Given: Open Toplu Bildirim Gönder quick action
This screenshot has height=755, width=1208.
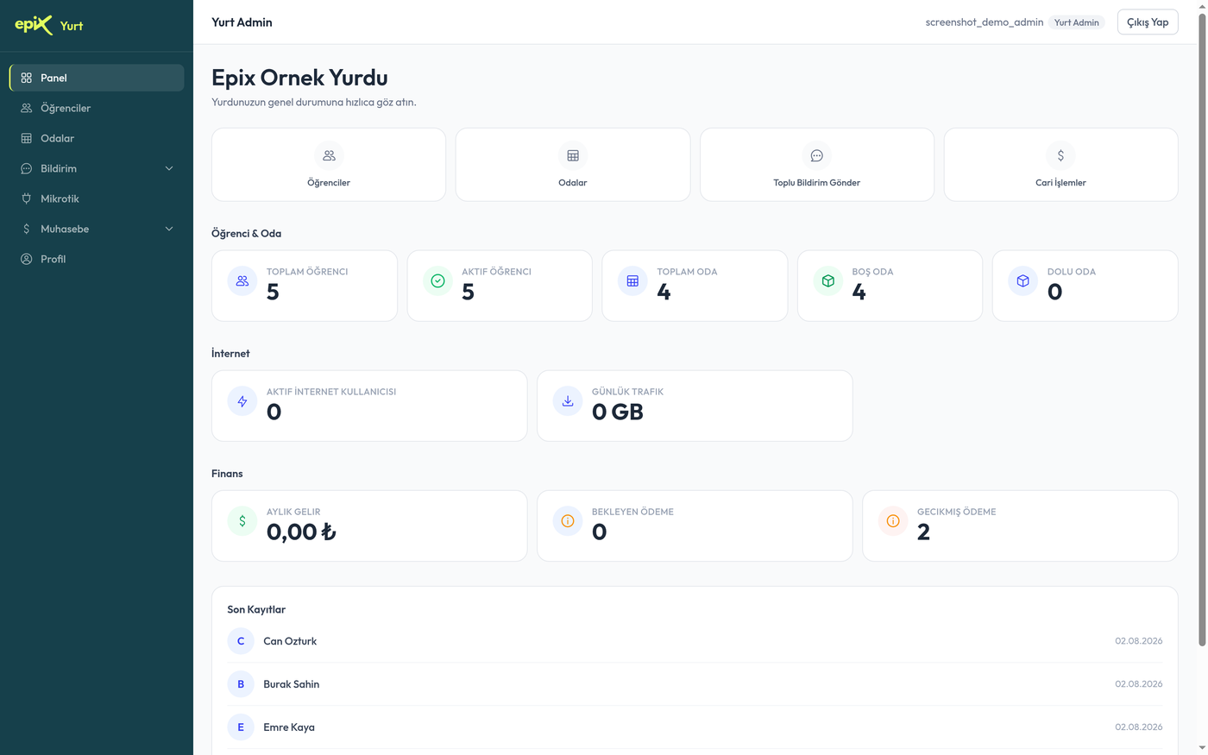Looking at the screenshot, I should click(x=817, y=165).
